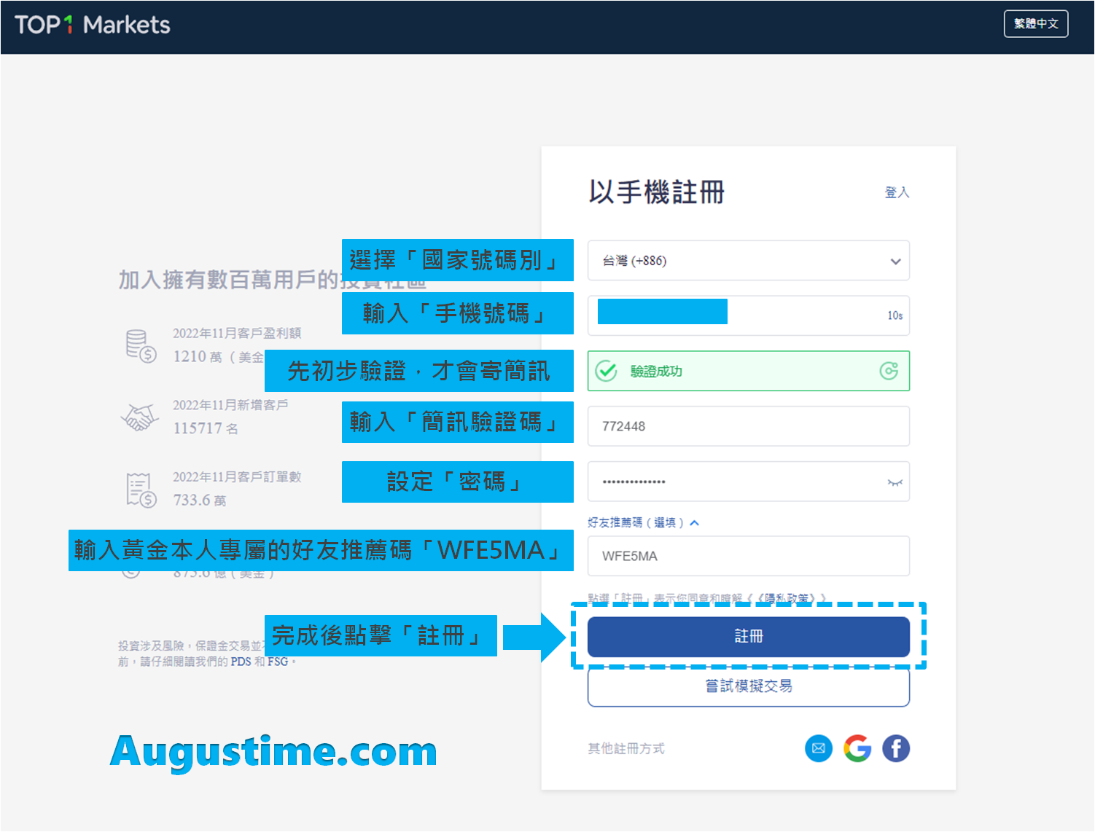Open the 台灣 (+886) country code dropdown
The width and height of the screenshot is (1095, 832).
pyautogui.click(x=749, y=261)
